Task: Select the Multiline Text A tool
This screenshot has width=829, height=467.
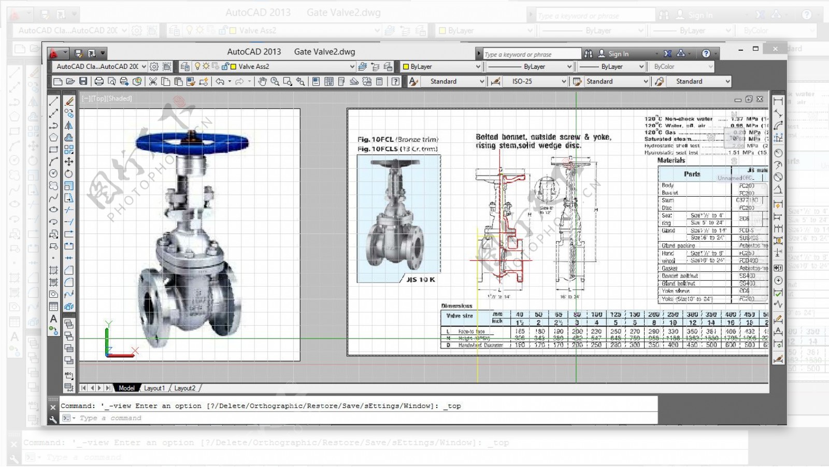Action: [x=53, y=319]
